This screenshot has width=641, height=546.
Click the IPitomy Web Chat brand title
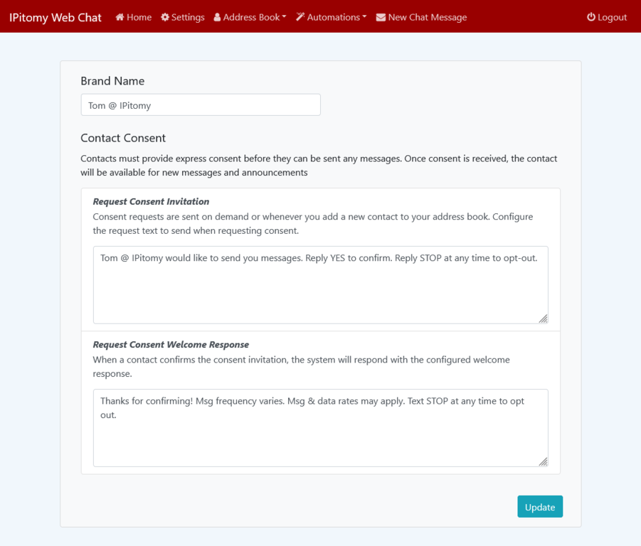pyautogui.click(x=55, y=17)
